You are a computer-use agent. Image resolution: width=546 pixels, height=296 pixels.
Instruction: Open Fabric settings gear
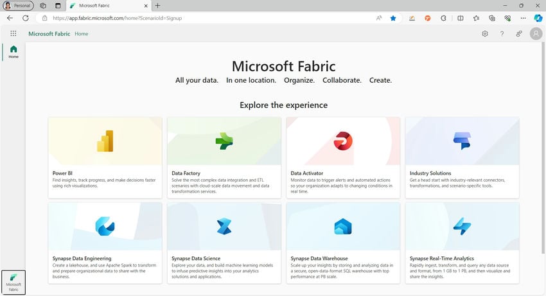click(485, 33)
